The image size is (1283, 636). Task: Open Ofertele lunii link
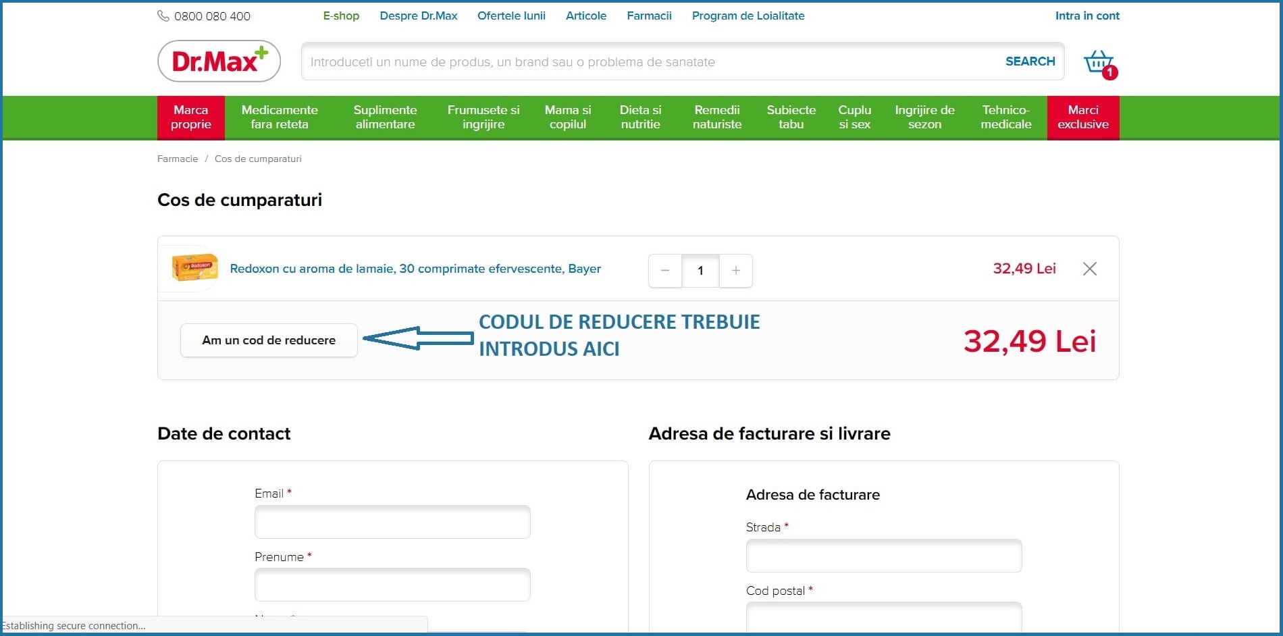pyautogui.click(x=511, y=16)
